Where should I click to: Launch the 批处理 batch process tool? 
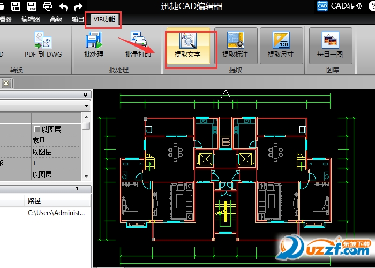click(94, 45)
